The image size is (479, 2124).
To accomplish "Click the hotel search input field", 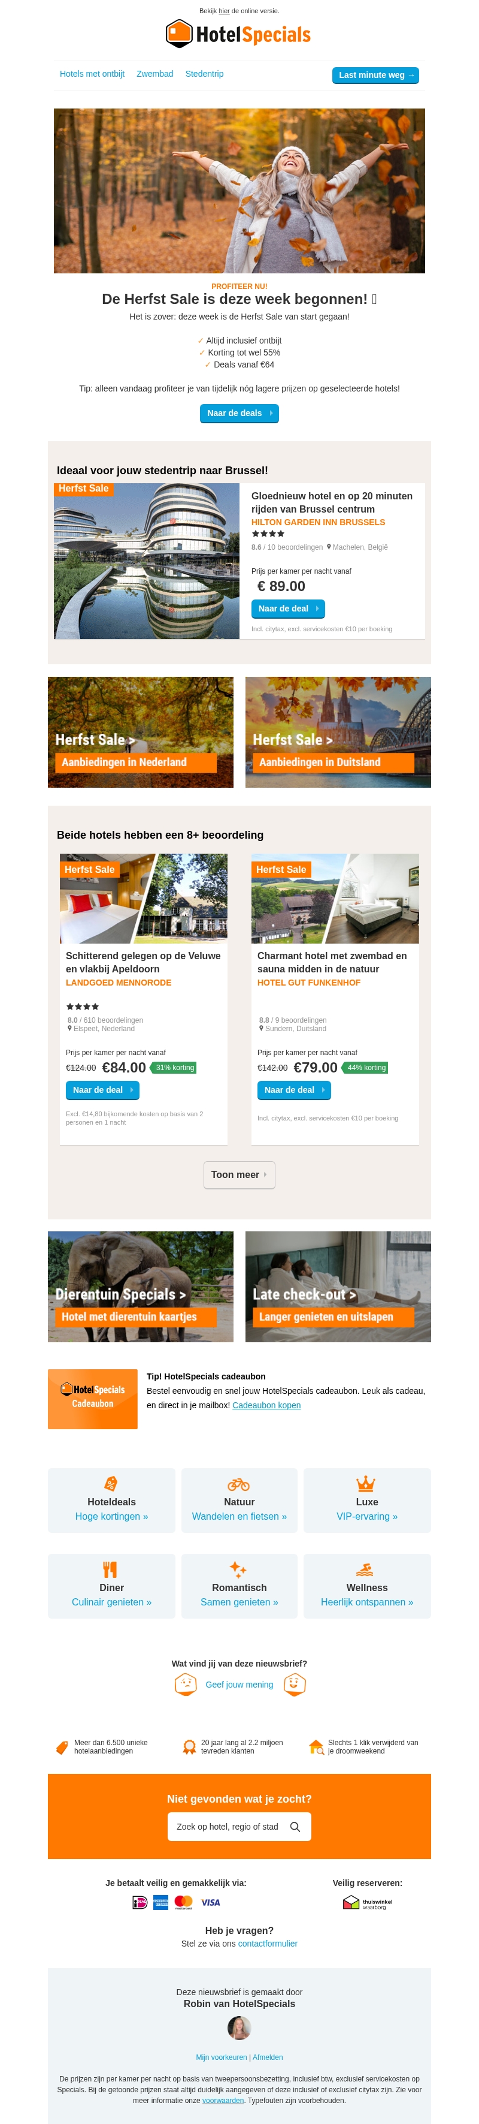I will [239, 1826].
